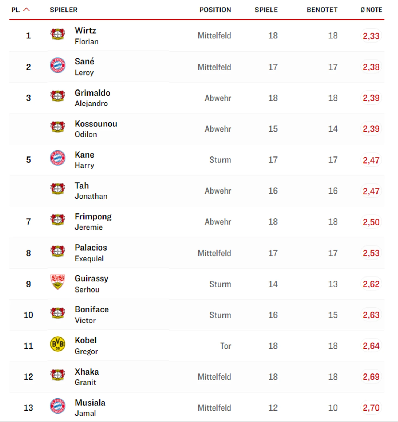Click the Bayern logo next to Sané
The height and width of the screenshot is (422, 398).
click(x=58, y=65)
